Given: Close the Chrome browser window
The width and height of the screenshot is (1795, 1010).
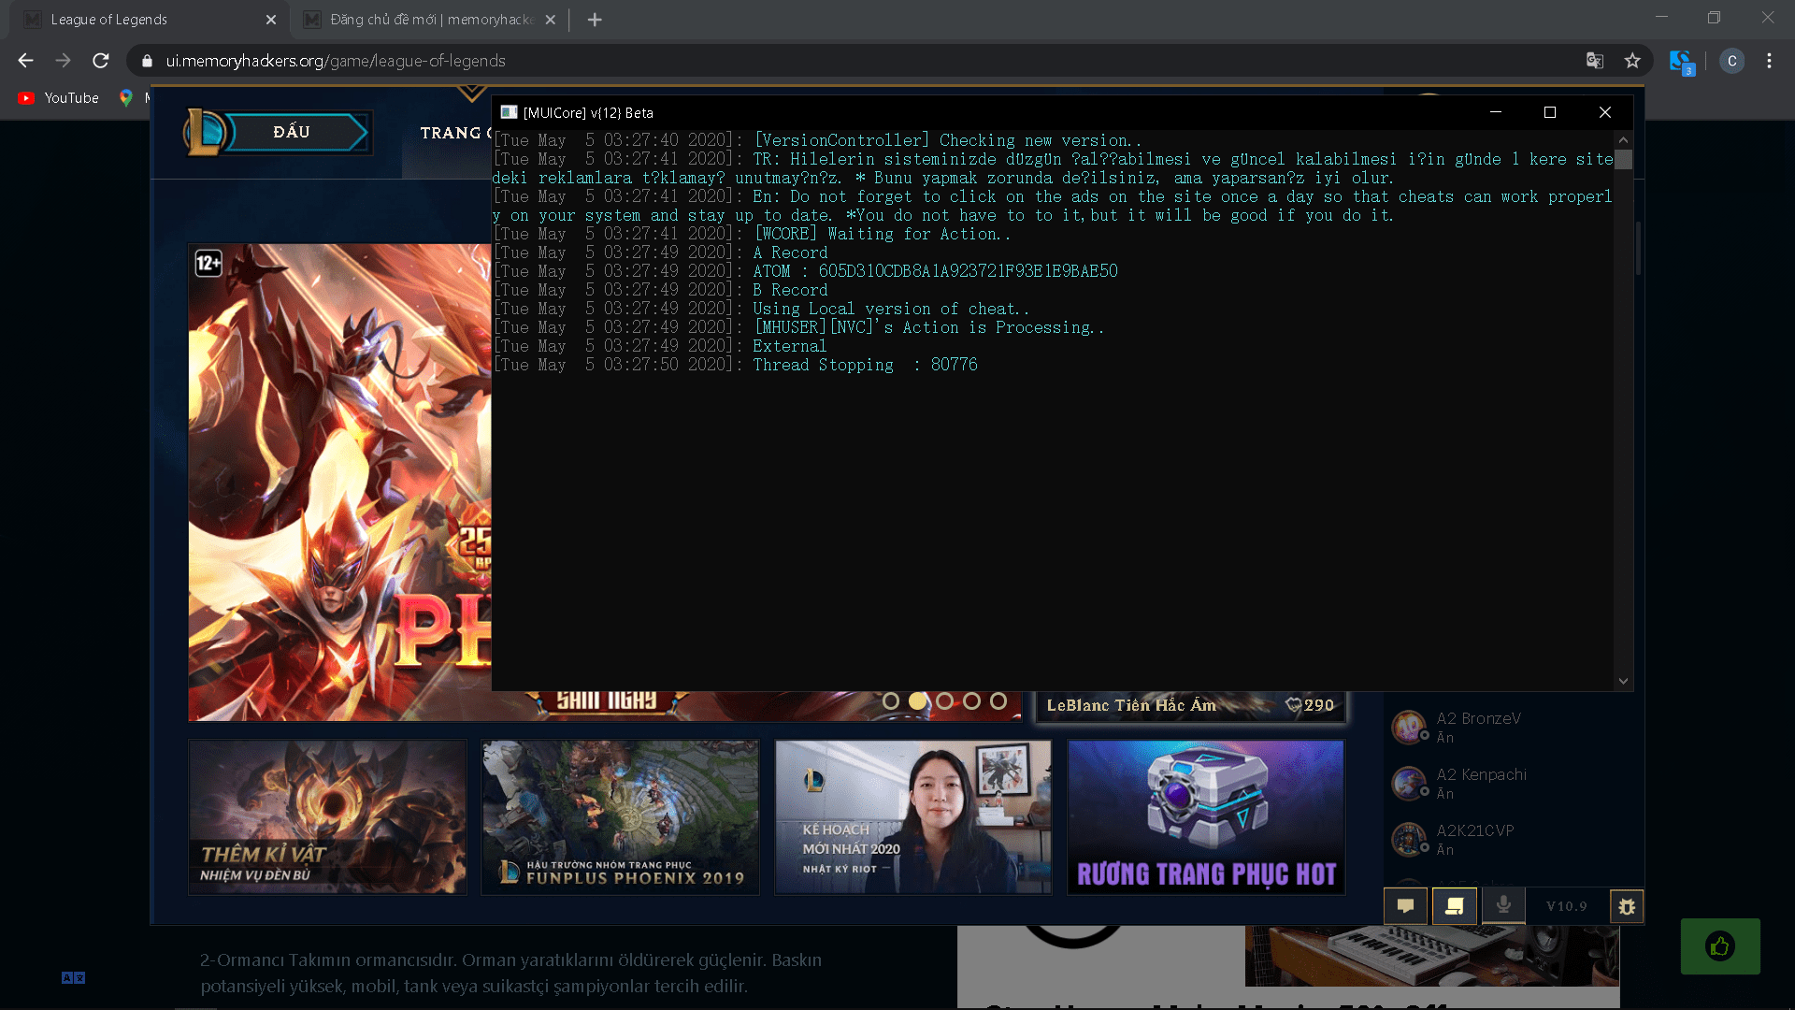Looking at the screenshot, I should (1768, 18).
